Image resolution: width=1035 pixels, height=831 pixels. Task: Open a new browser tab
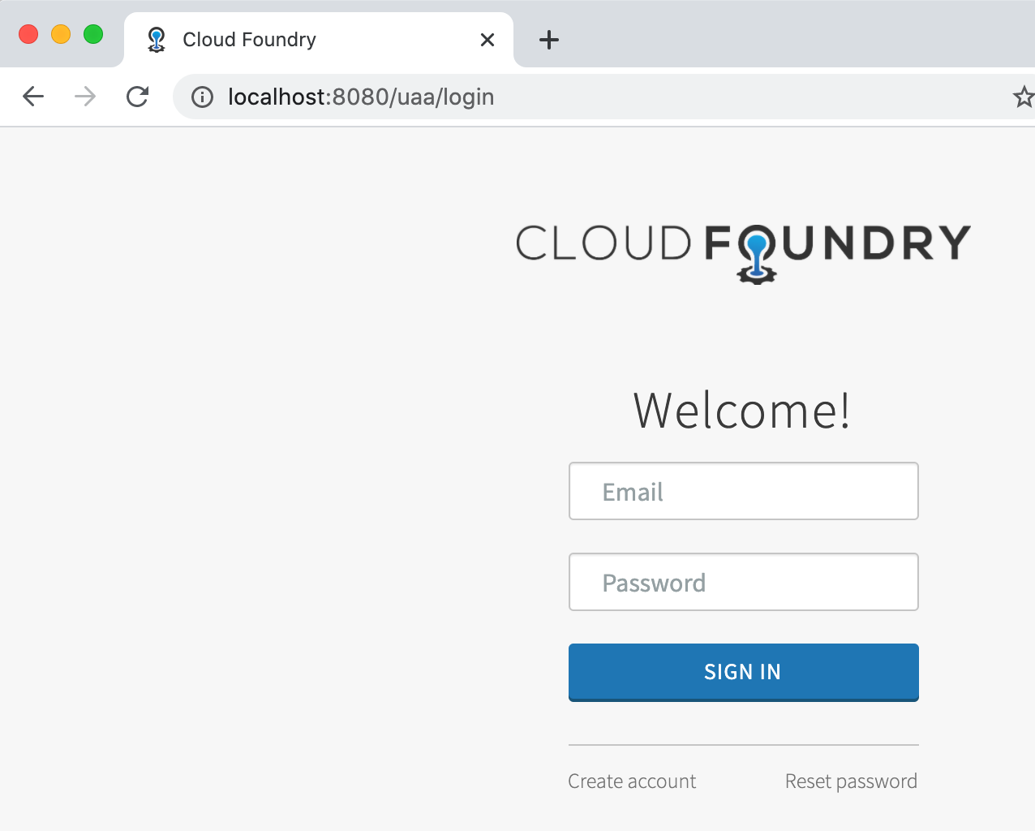pyautogui.click(x=549, y=40)
